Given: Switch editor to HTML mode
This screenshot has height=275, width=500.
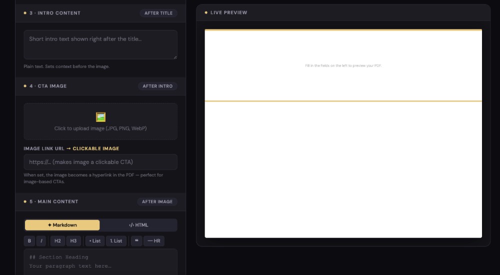Looking at the screenshot, I should [x=138, y=225].
